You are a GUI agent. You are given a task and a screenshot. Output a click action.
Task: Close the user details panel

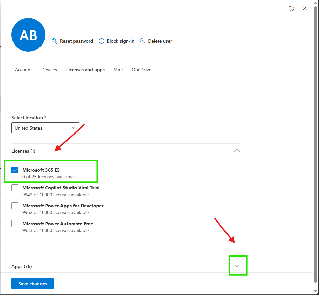(x=304, y=8)
